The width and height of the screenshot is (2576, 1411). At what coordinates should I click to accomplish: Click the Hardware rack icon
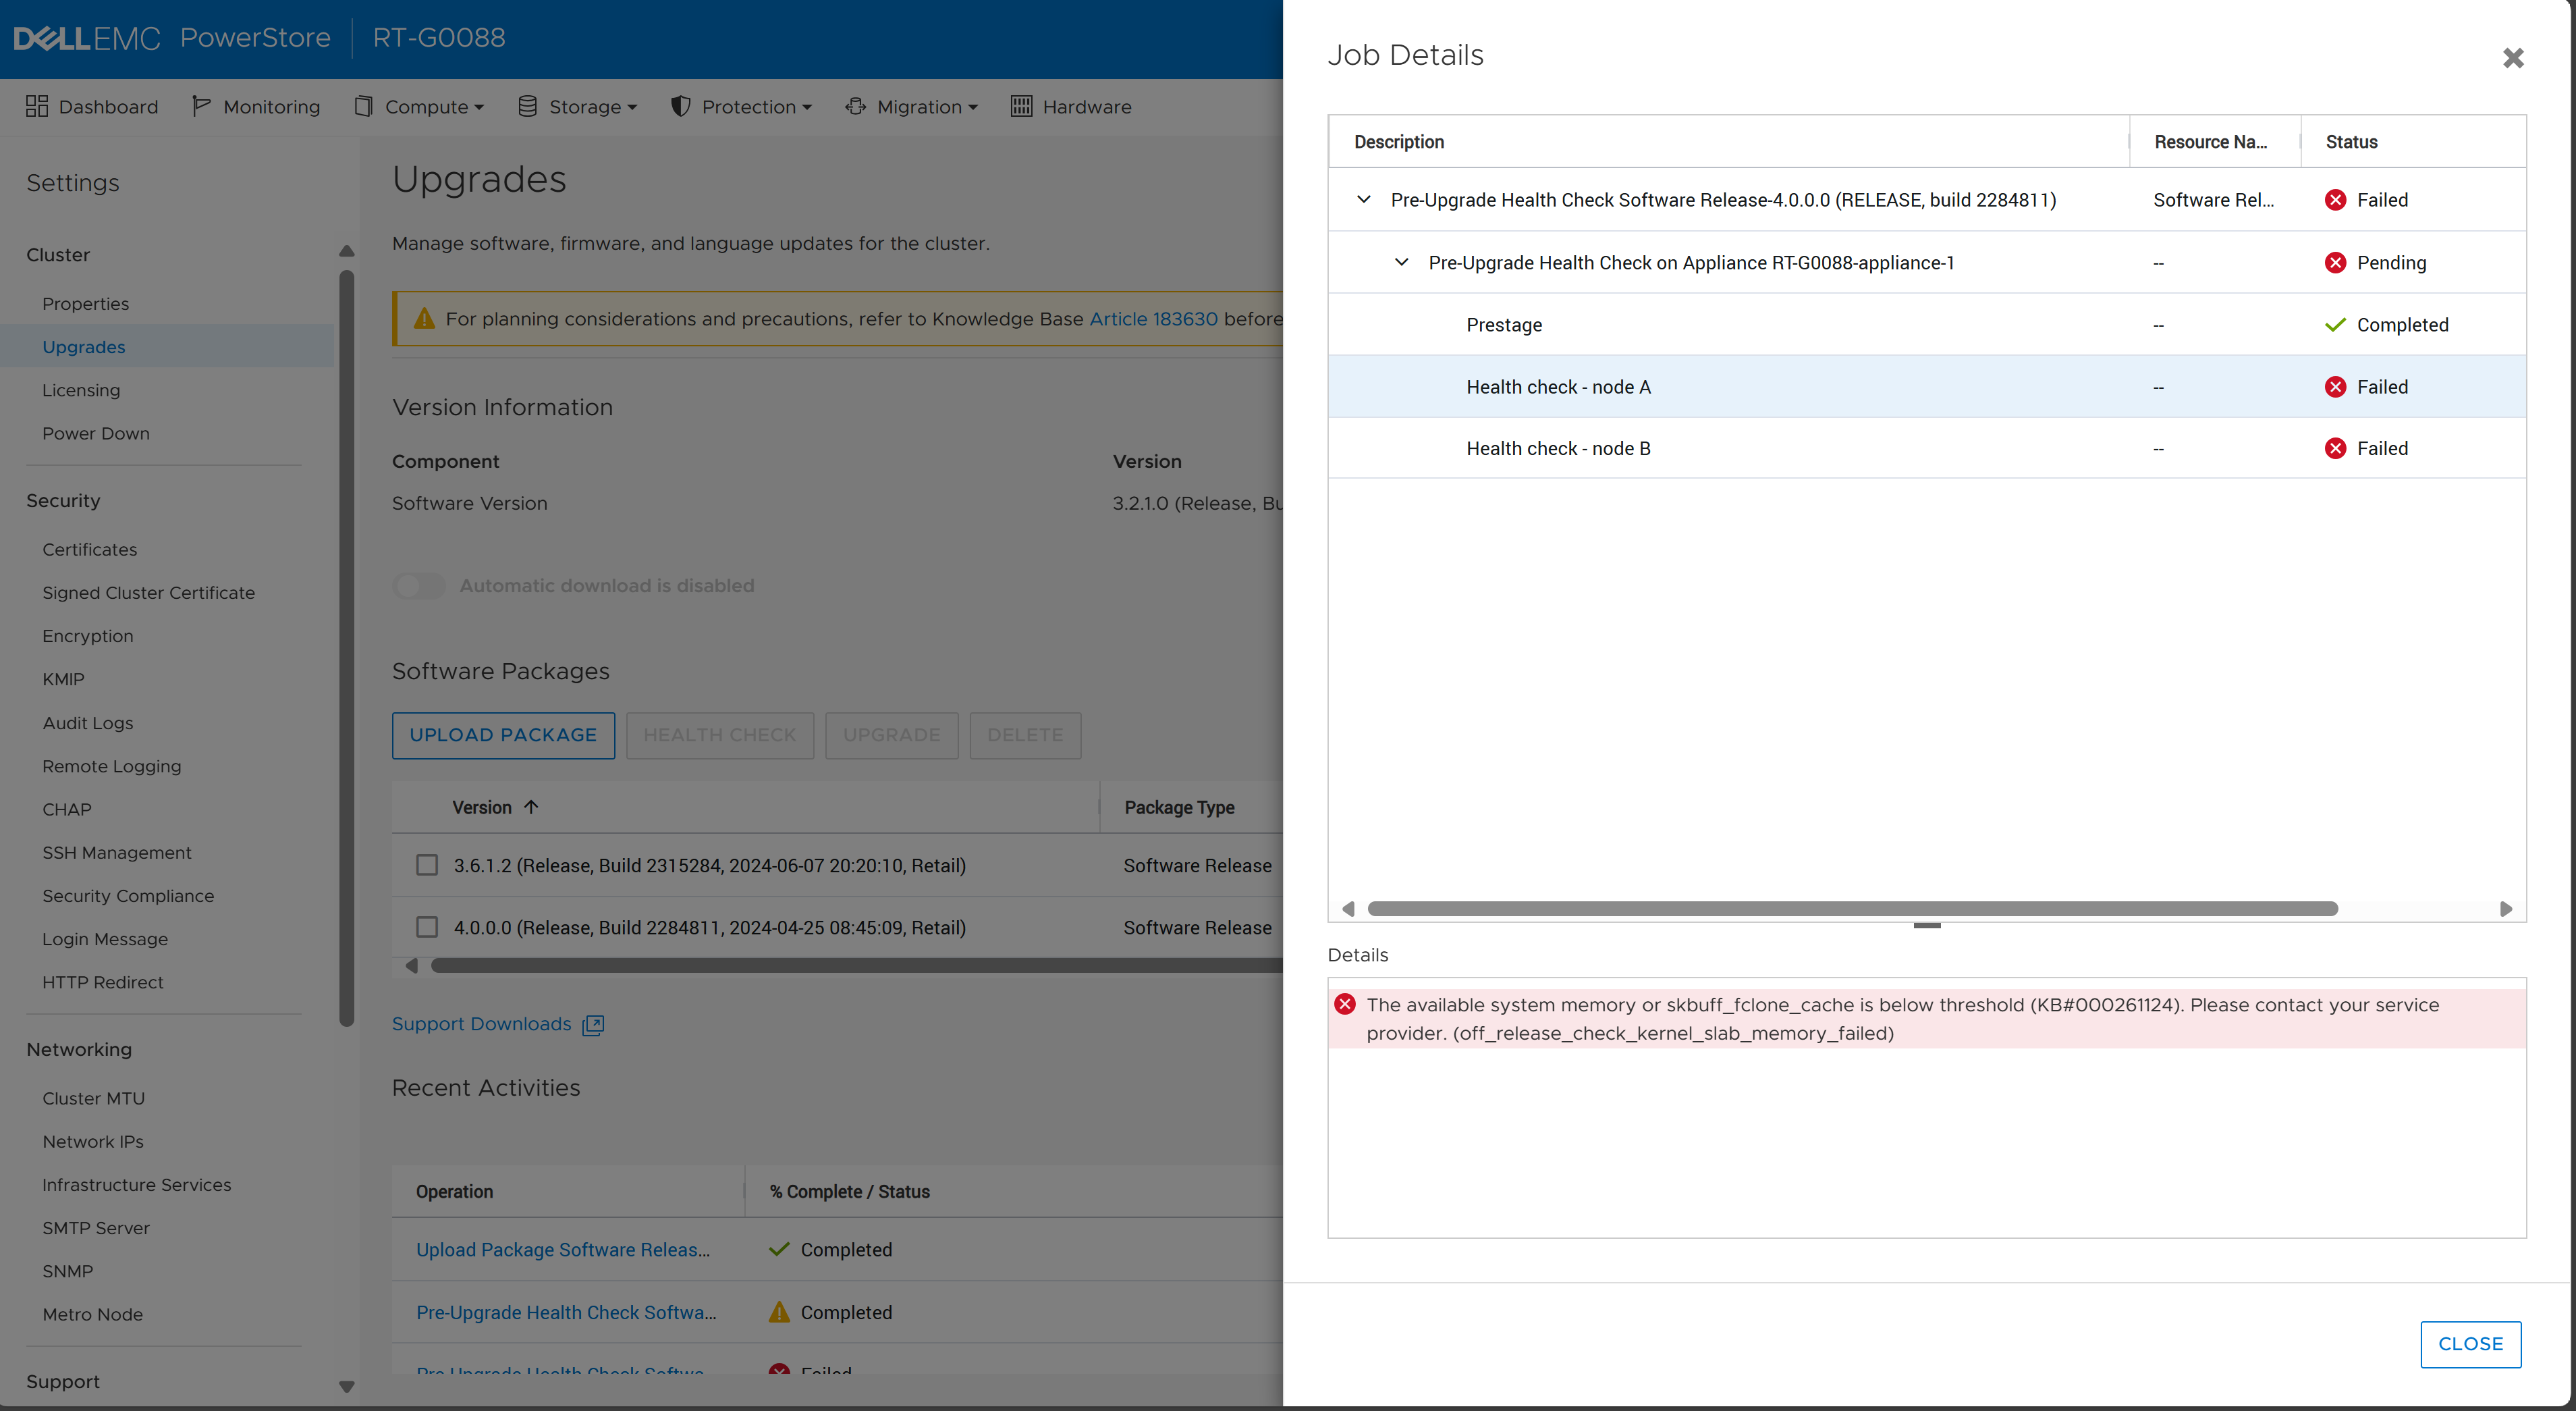tap(1020, 106)
